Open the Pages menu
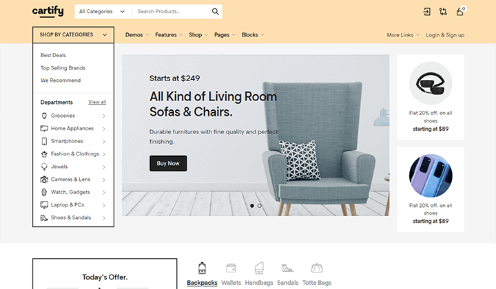Image resolution: width=496 pixels, height=289 pixels. coord(225,34)
